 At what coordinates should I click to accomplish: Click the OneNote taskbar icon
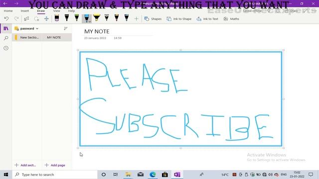177,175
